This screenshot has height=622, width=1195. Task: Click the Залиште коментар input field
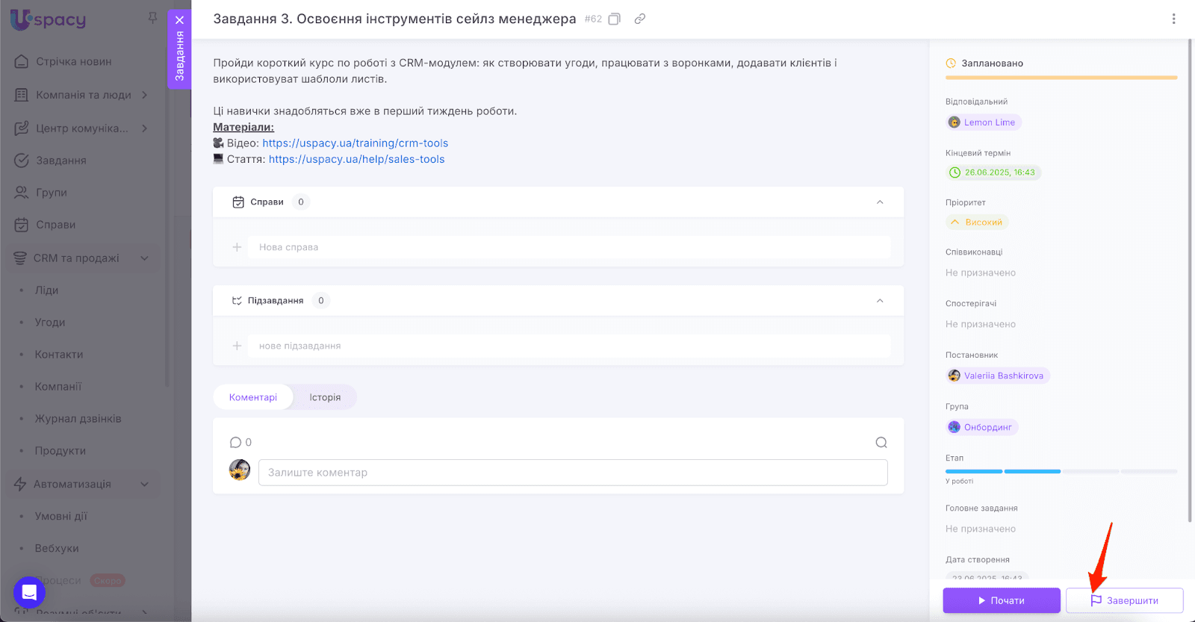[572, 473]
